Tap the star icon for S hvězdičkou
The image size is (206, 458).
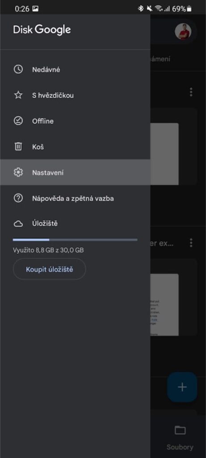click(x=18, y=95)
